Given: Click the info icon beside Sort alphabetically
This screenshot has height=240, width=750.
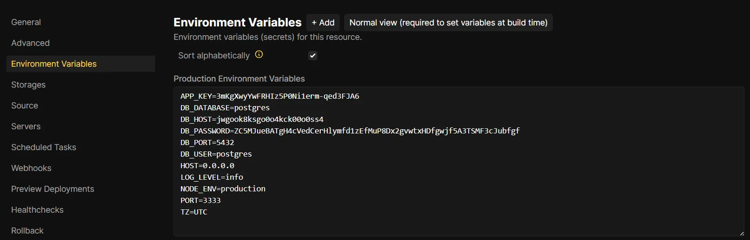Looking at the screenshot, I should click(x=259, y=55).
